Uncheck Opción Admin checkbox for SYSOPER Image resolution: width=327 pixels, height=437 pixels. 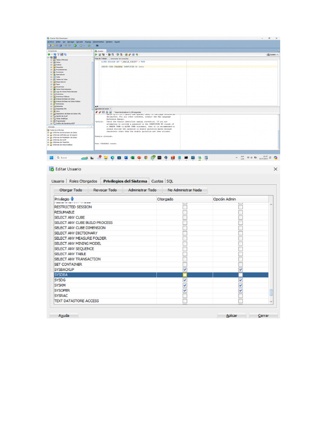(x=241, y=291)
